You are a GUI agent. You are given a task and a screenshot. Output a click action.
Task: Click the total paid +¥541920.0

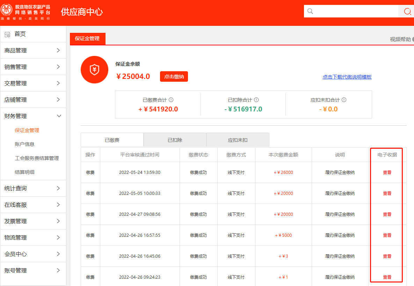click(x=158, y=109)
